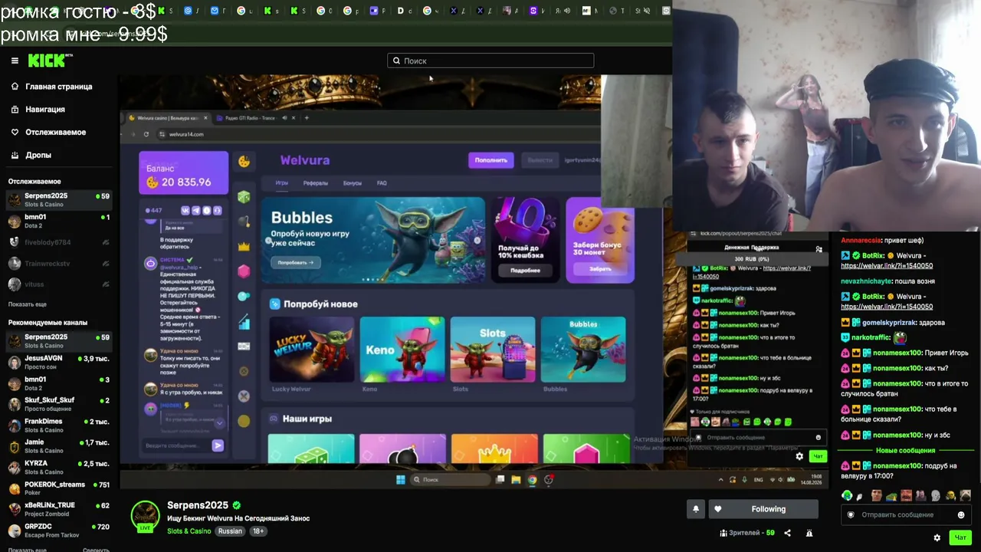
Task: Click the Чат button in the popout chat
Action: tap(818, 456)
